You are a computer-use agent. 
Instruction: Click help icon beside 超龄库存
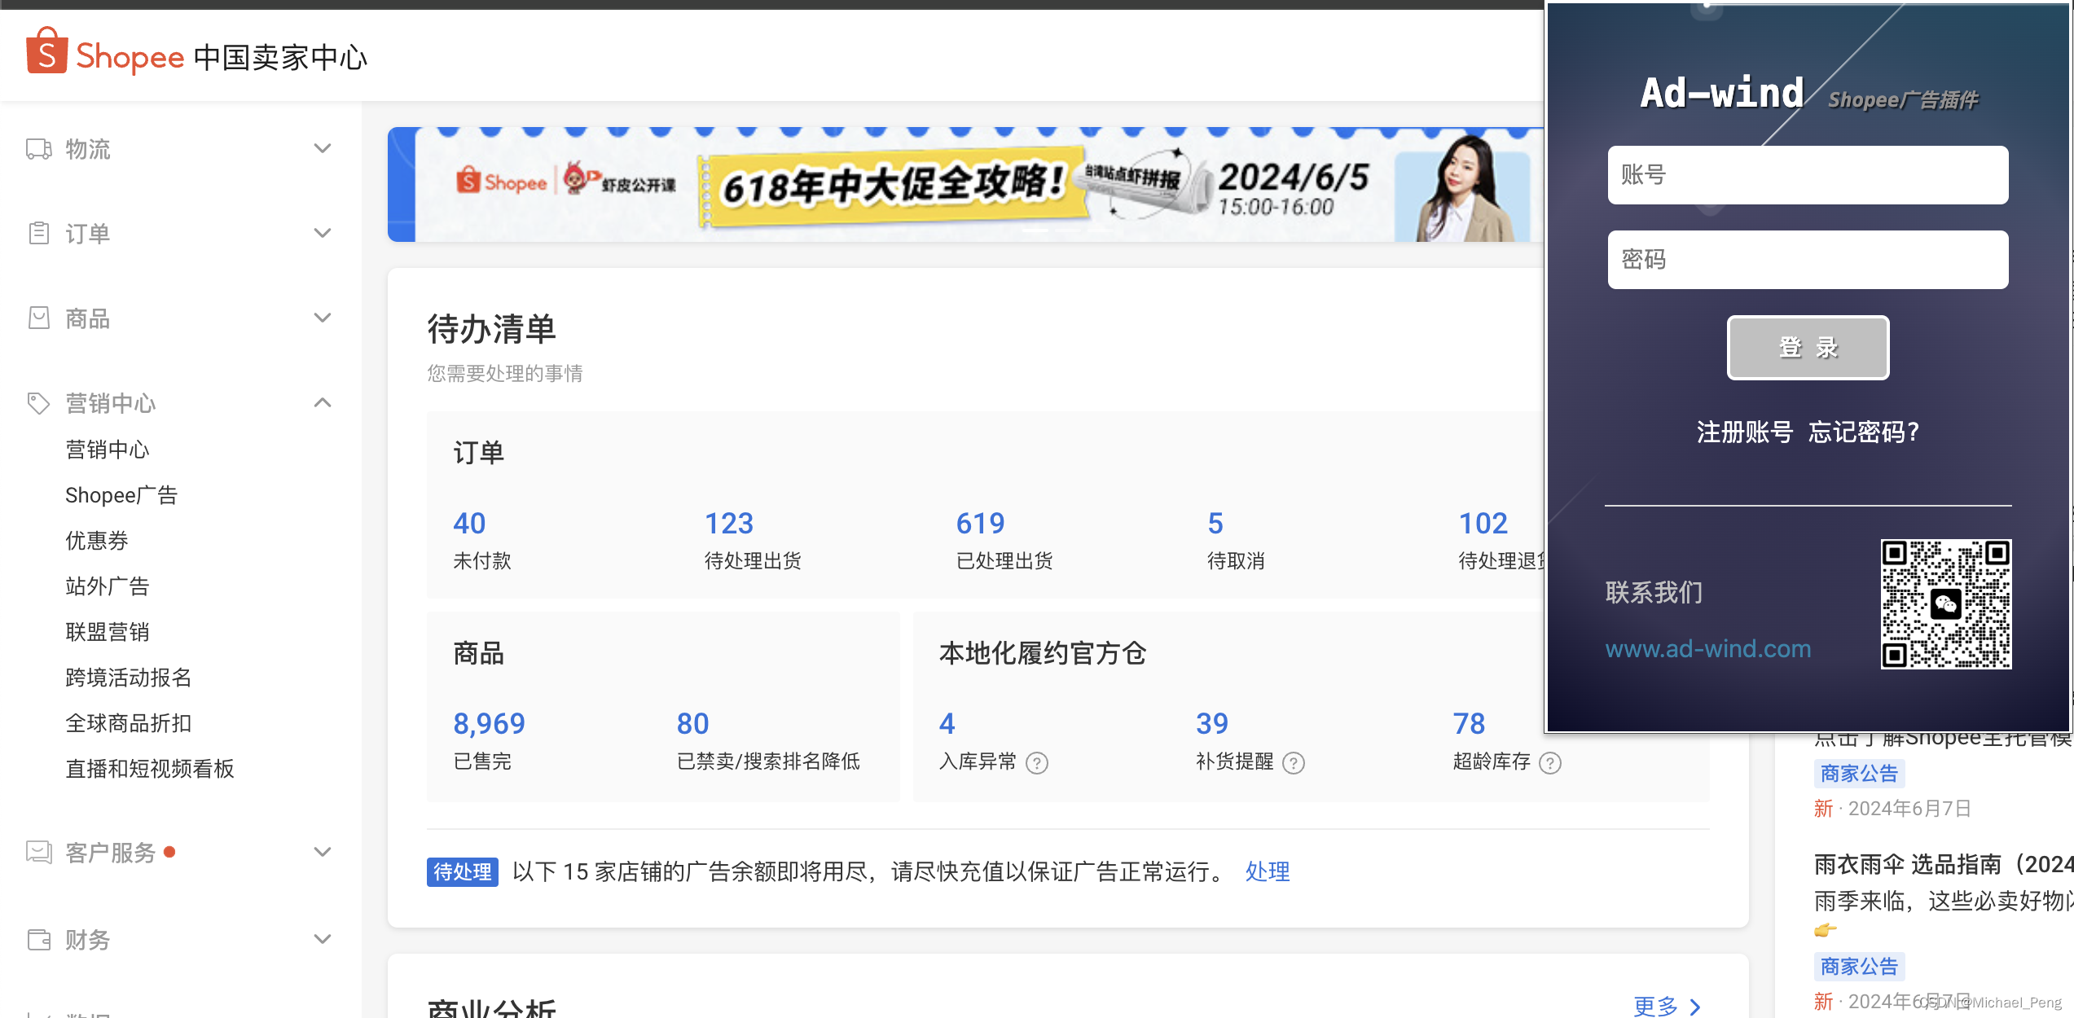(x=1549, y=763)
